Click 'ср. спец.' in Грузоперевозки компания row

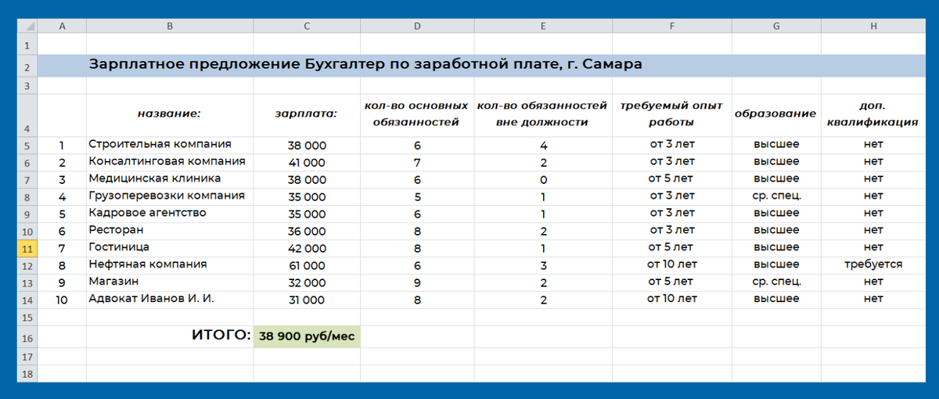775,196
